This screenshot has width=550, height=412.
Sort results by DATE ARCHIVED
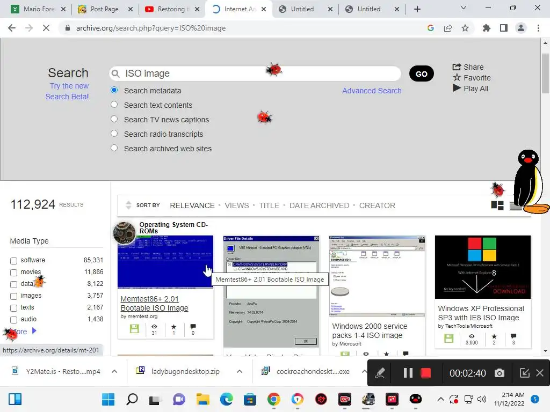(319, 205)
